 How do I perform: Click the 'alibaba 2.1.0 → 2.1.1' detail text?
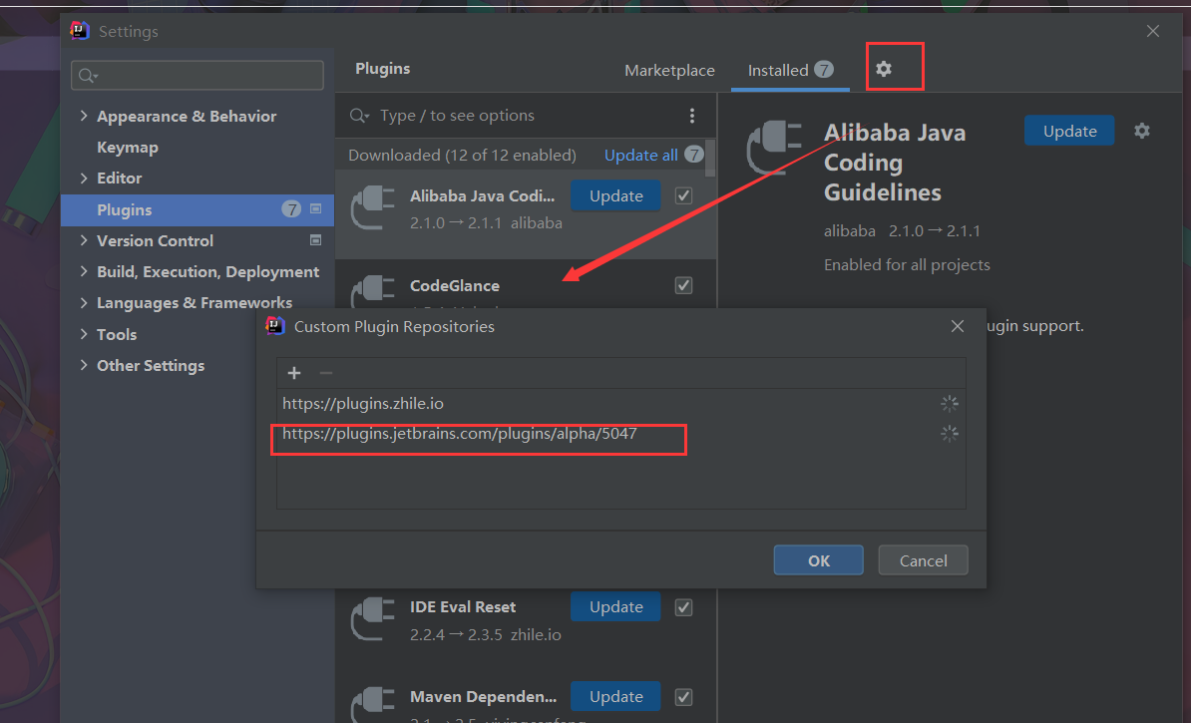[903, 231]
